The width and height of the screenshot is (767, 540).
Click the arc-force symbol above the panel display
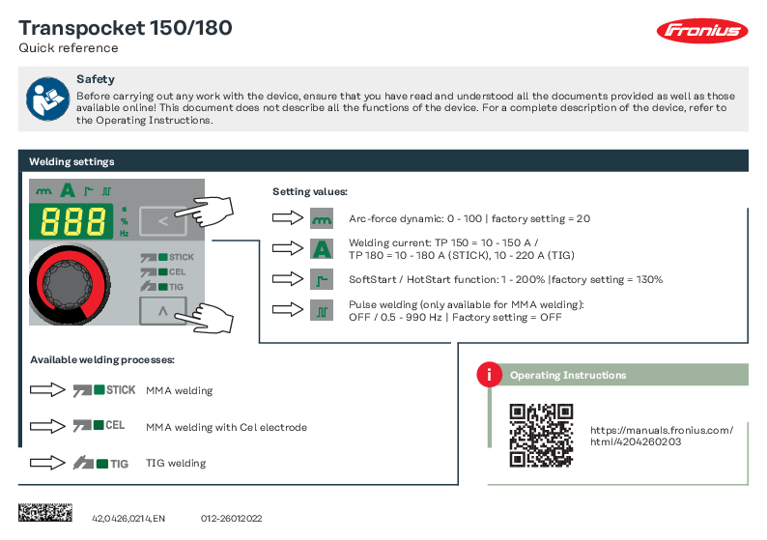pyautogui.click(x=43, y=191)
